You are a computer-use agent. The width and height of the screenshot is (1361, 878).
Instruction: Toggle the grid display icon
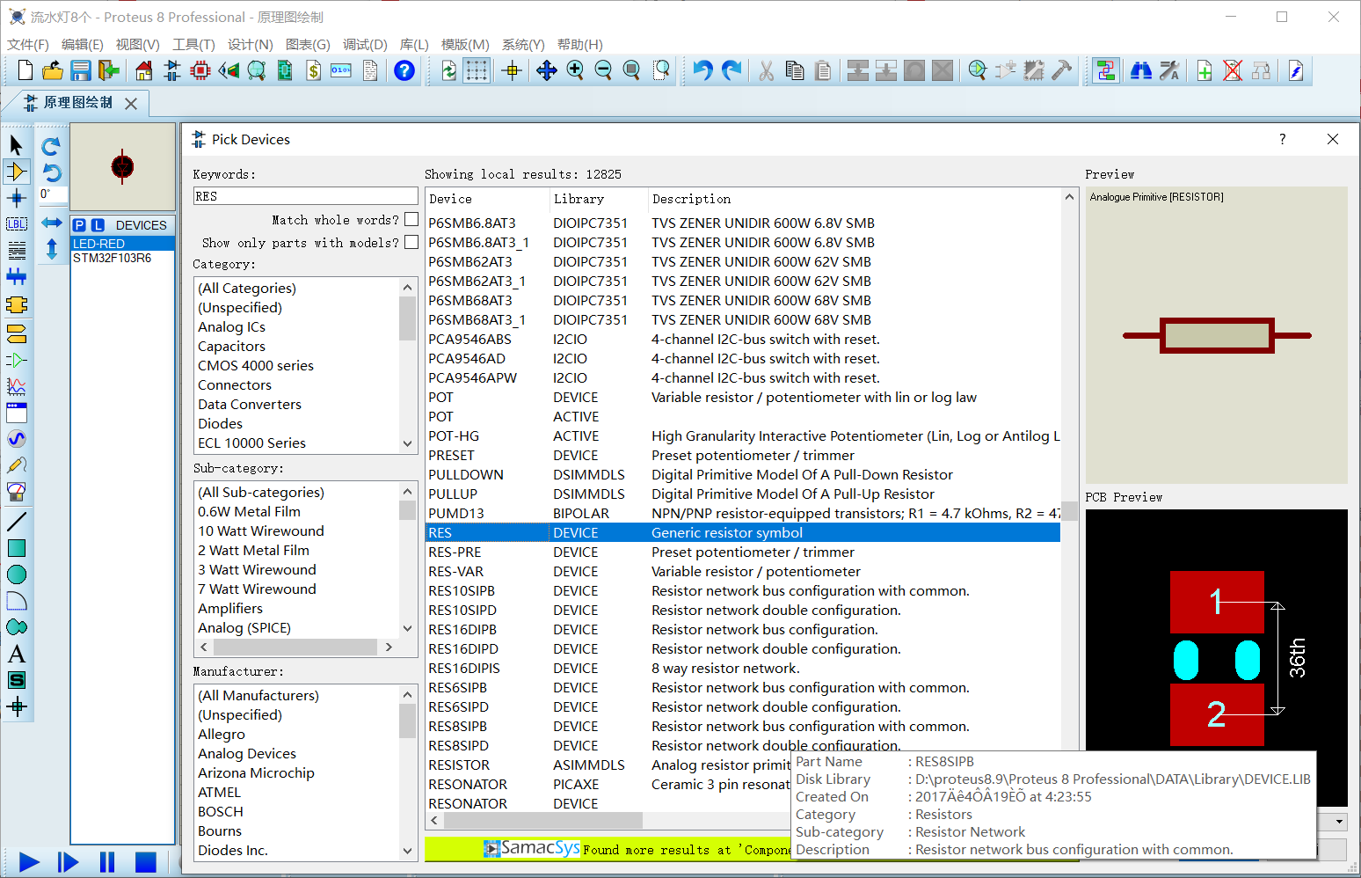pos(477,70)
